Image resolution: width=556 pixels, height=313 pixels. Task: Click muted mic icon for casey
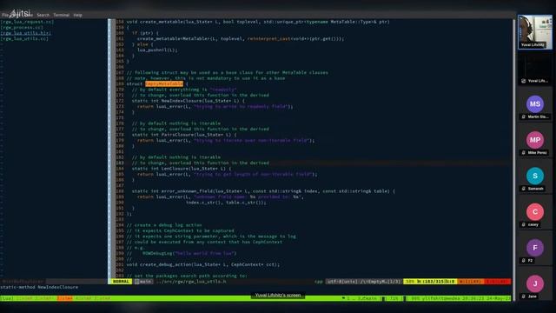[x=523, y=224]
